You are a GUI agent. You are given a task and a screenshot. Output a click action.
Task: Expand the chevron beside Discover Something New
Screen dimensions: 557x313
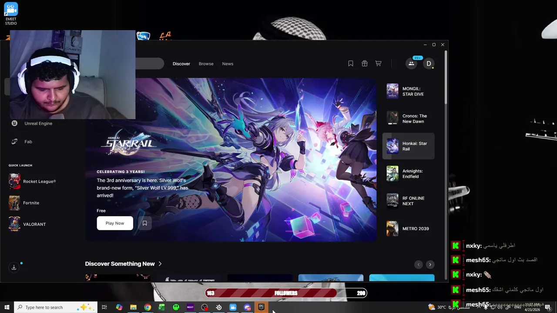(x=160, y=264)
